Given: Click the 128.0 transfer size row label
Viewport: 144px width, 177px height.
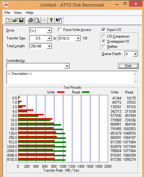Looking at the screenshot, I should [13, 133].
